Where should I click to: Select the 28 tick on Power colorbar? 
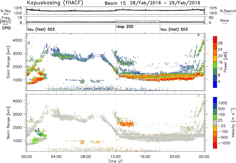coord(220,43)
